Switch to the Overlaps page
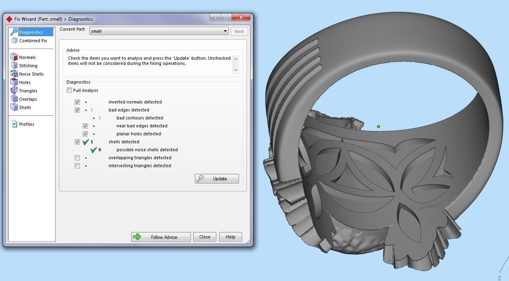This screenshot has width=509, height=281. pyautogui.click(x=28, y=99)
